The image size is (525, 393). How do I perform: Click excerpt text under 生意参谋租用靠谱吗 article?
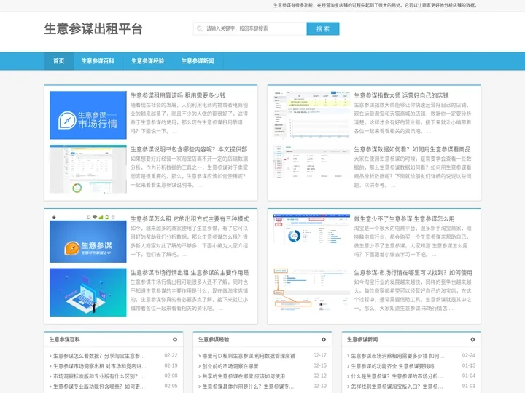coord(189,118)
